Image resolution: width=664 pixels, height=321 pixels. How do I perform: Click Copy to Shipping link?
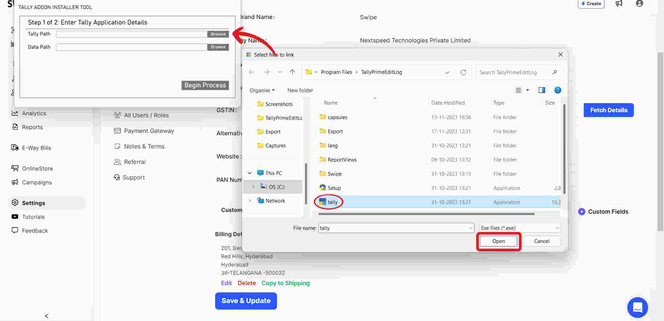point(286,283)
